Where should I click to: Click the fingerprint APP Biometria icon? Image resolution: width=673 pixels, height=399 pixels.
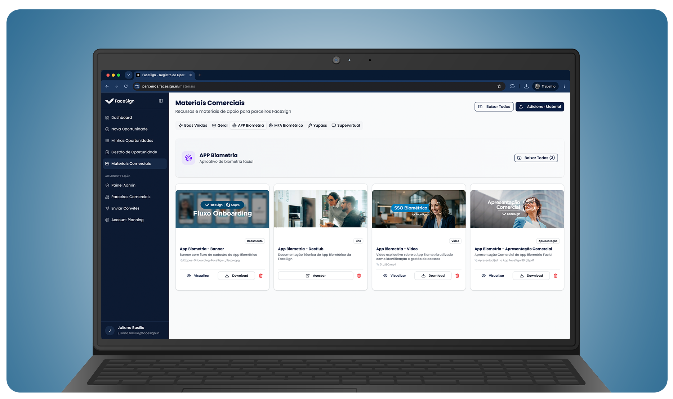pyautogui.click(x=188, y=158)
